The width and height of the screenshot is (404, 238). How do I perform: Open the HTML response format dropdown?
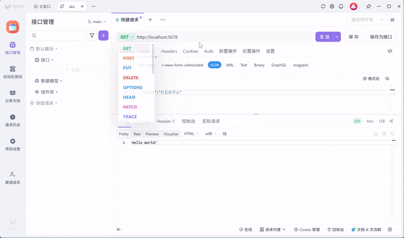coord(191,133)
